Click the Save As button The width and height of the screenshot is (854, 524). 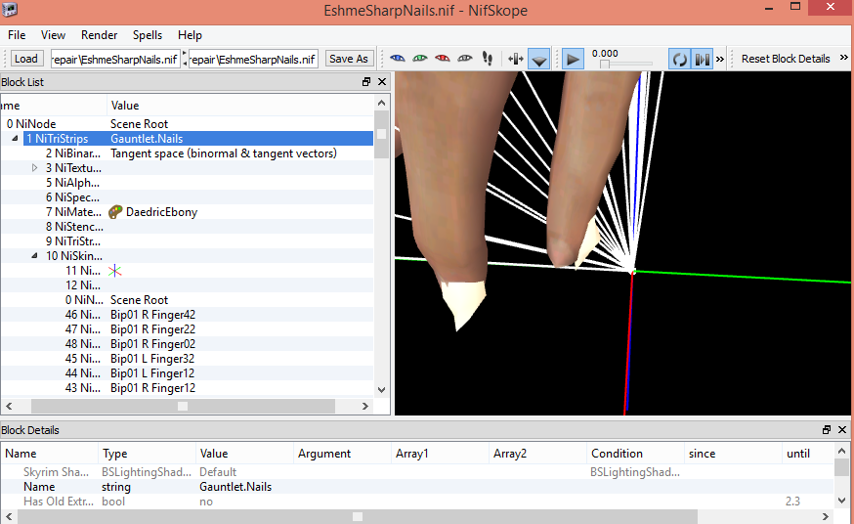349,59
